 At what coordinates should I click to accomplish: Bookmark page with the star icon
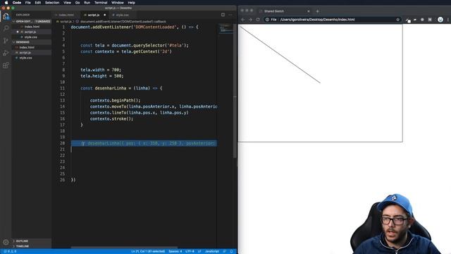[x=397, y=20]
